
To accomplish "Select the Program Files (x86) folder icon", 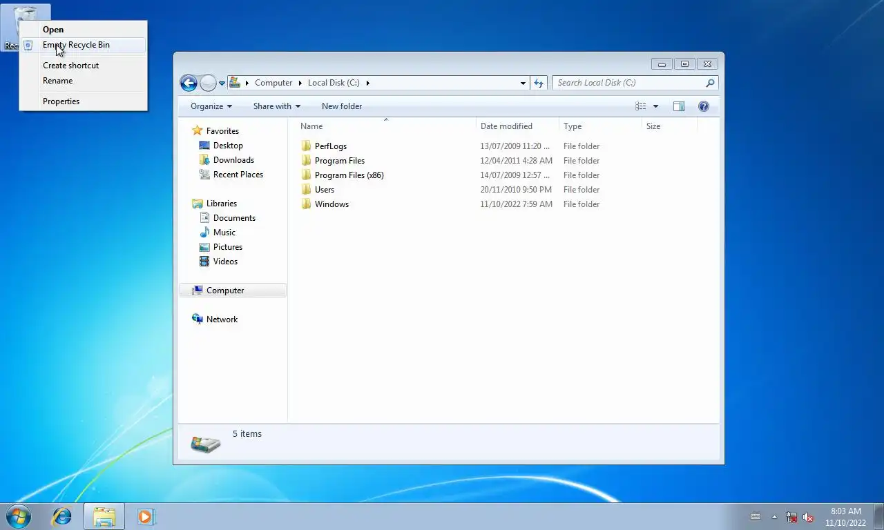I will tap(307, 175).
